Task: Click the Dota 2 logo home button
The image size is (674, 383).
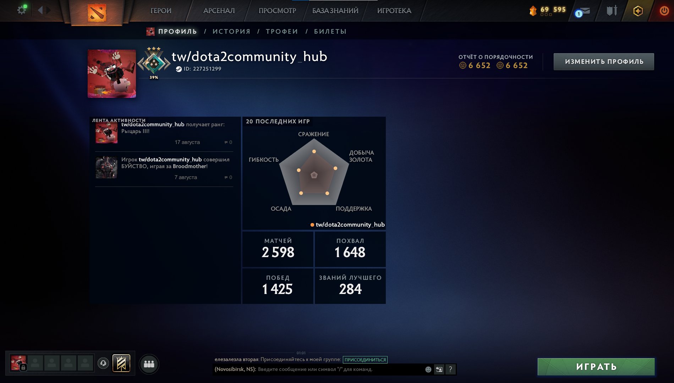Action: [97, 12]
